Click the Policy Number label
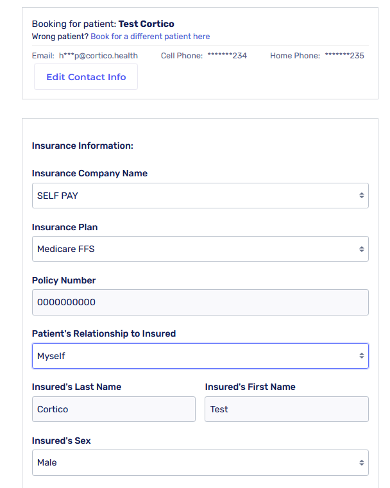This screenshot has height=488, width=390. click(x=64, y=280)
